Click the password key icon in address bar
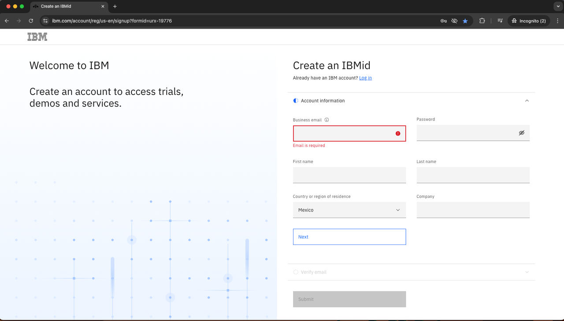The width and height of the screenshot is (564, 321). [444, 21]
